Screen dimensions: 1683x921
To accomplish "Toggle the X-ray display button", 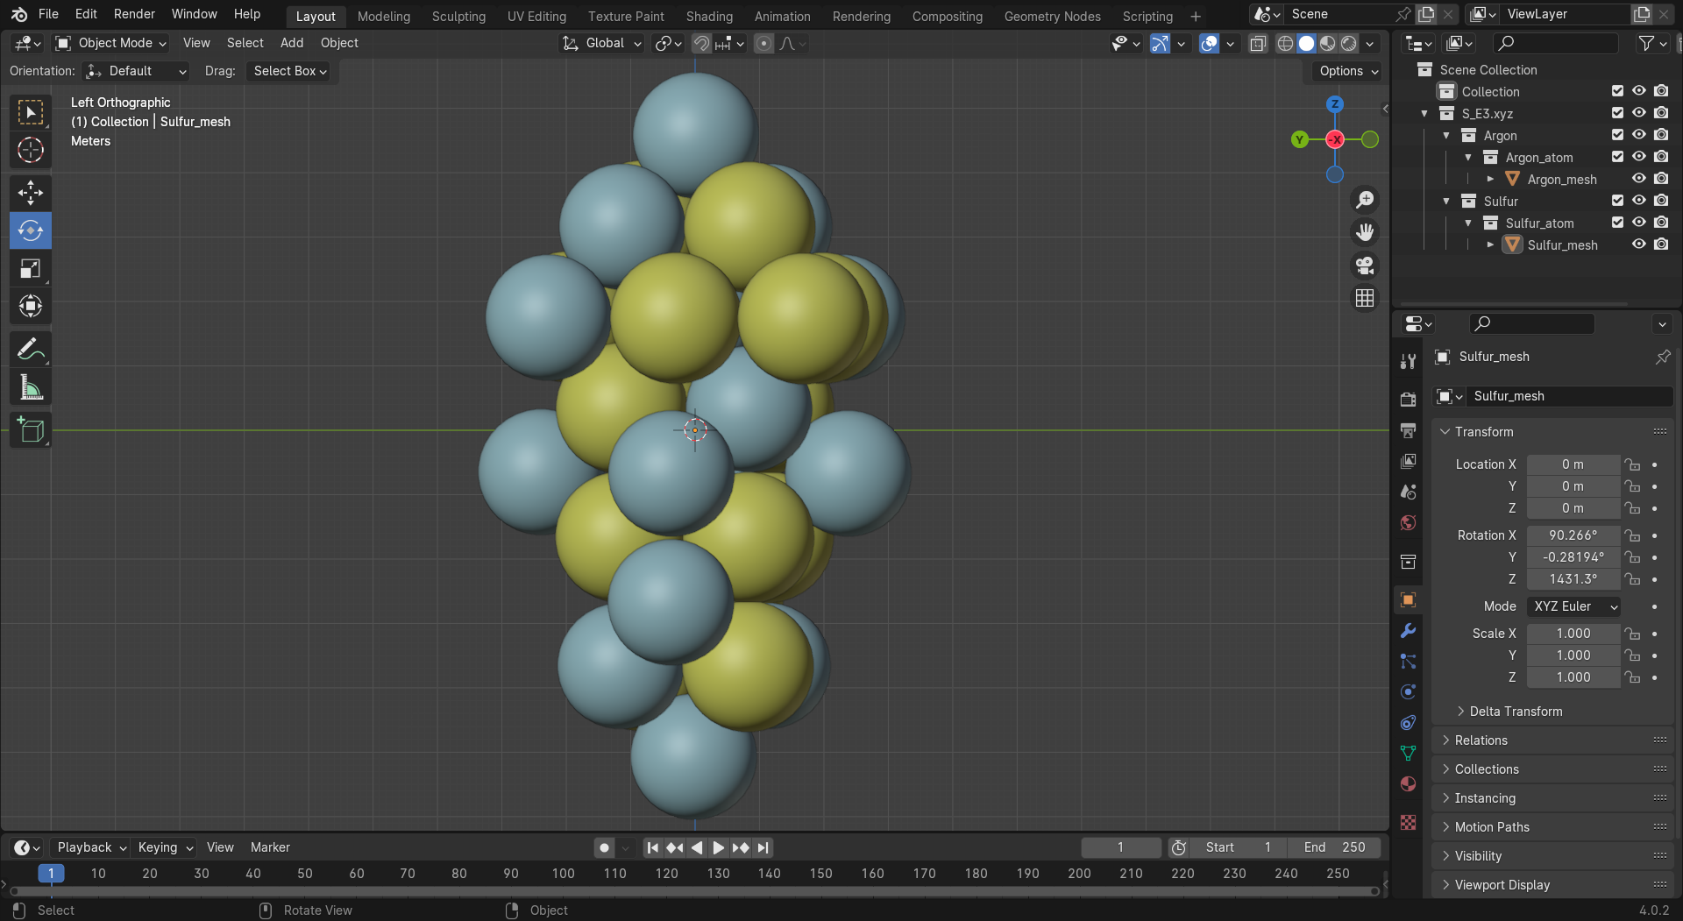I will [1258, 44].
